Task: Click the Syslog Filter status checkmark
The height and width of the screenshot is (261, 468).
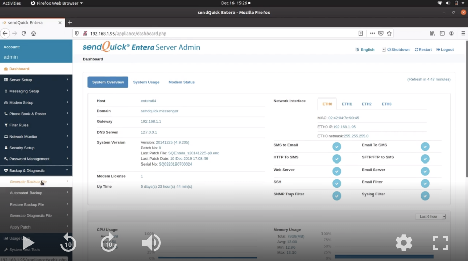Action: pos(425,196)
